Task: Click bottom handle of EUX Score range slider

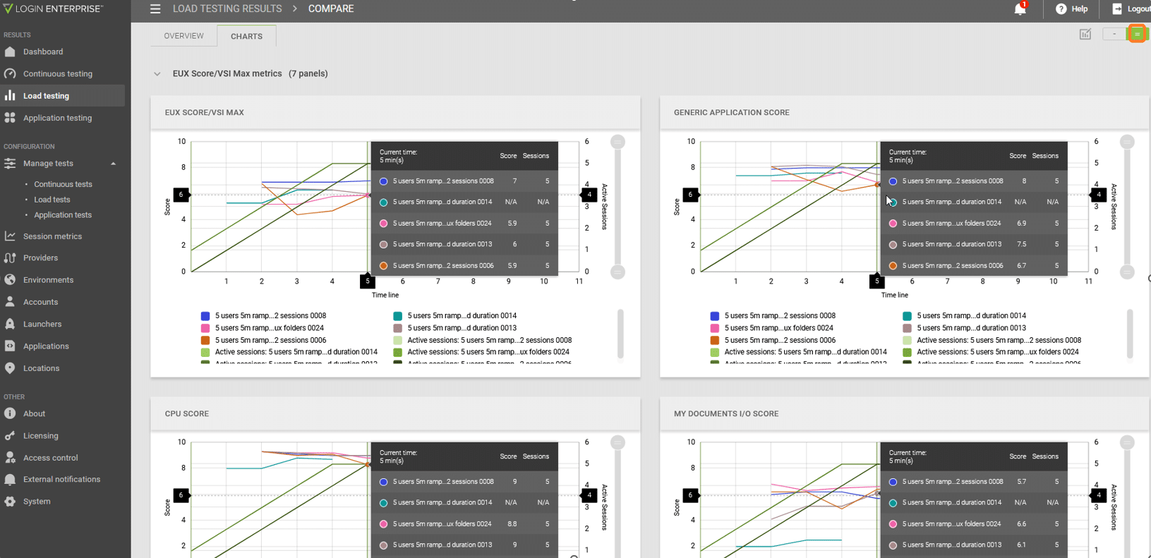Action: click(x=617, y=272)
